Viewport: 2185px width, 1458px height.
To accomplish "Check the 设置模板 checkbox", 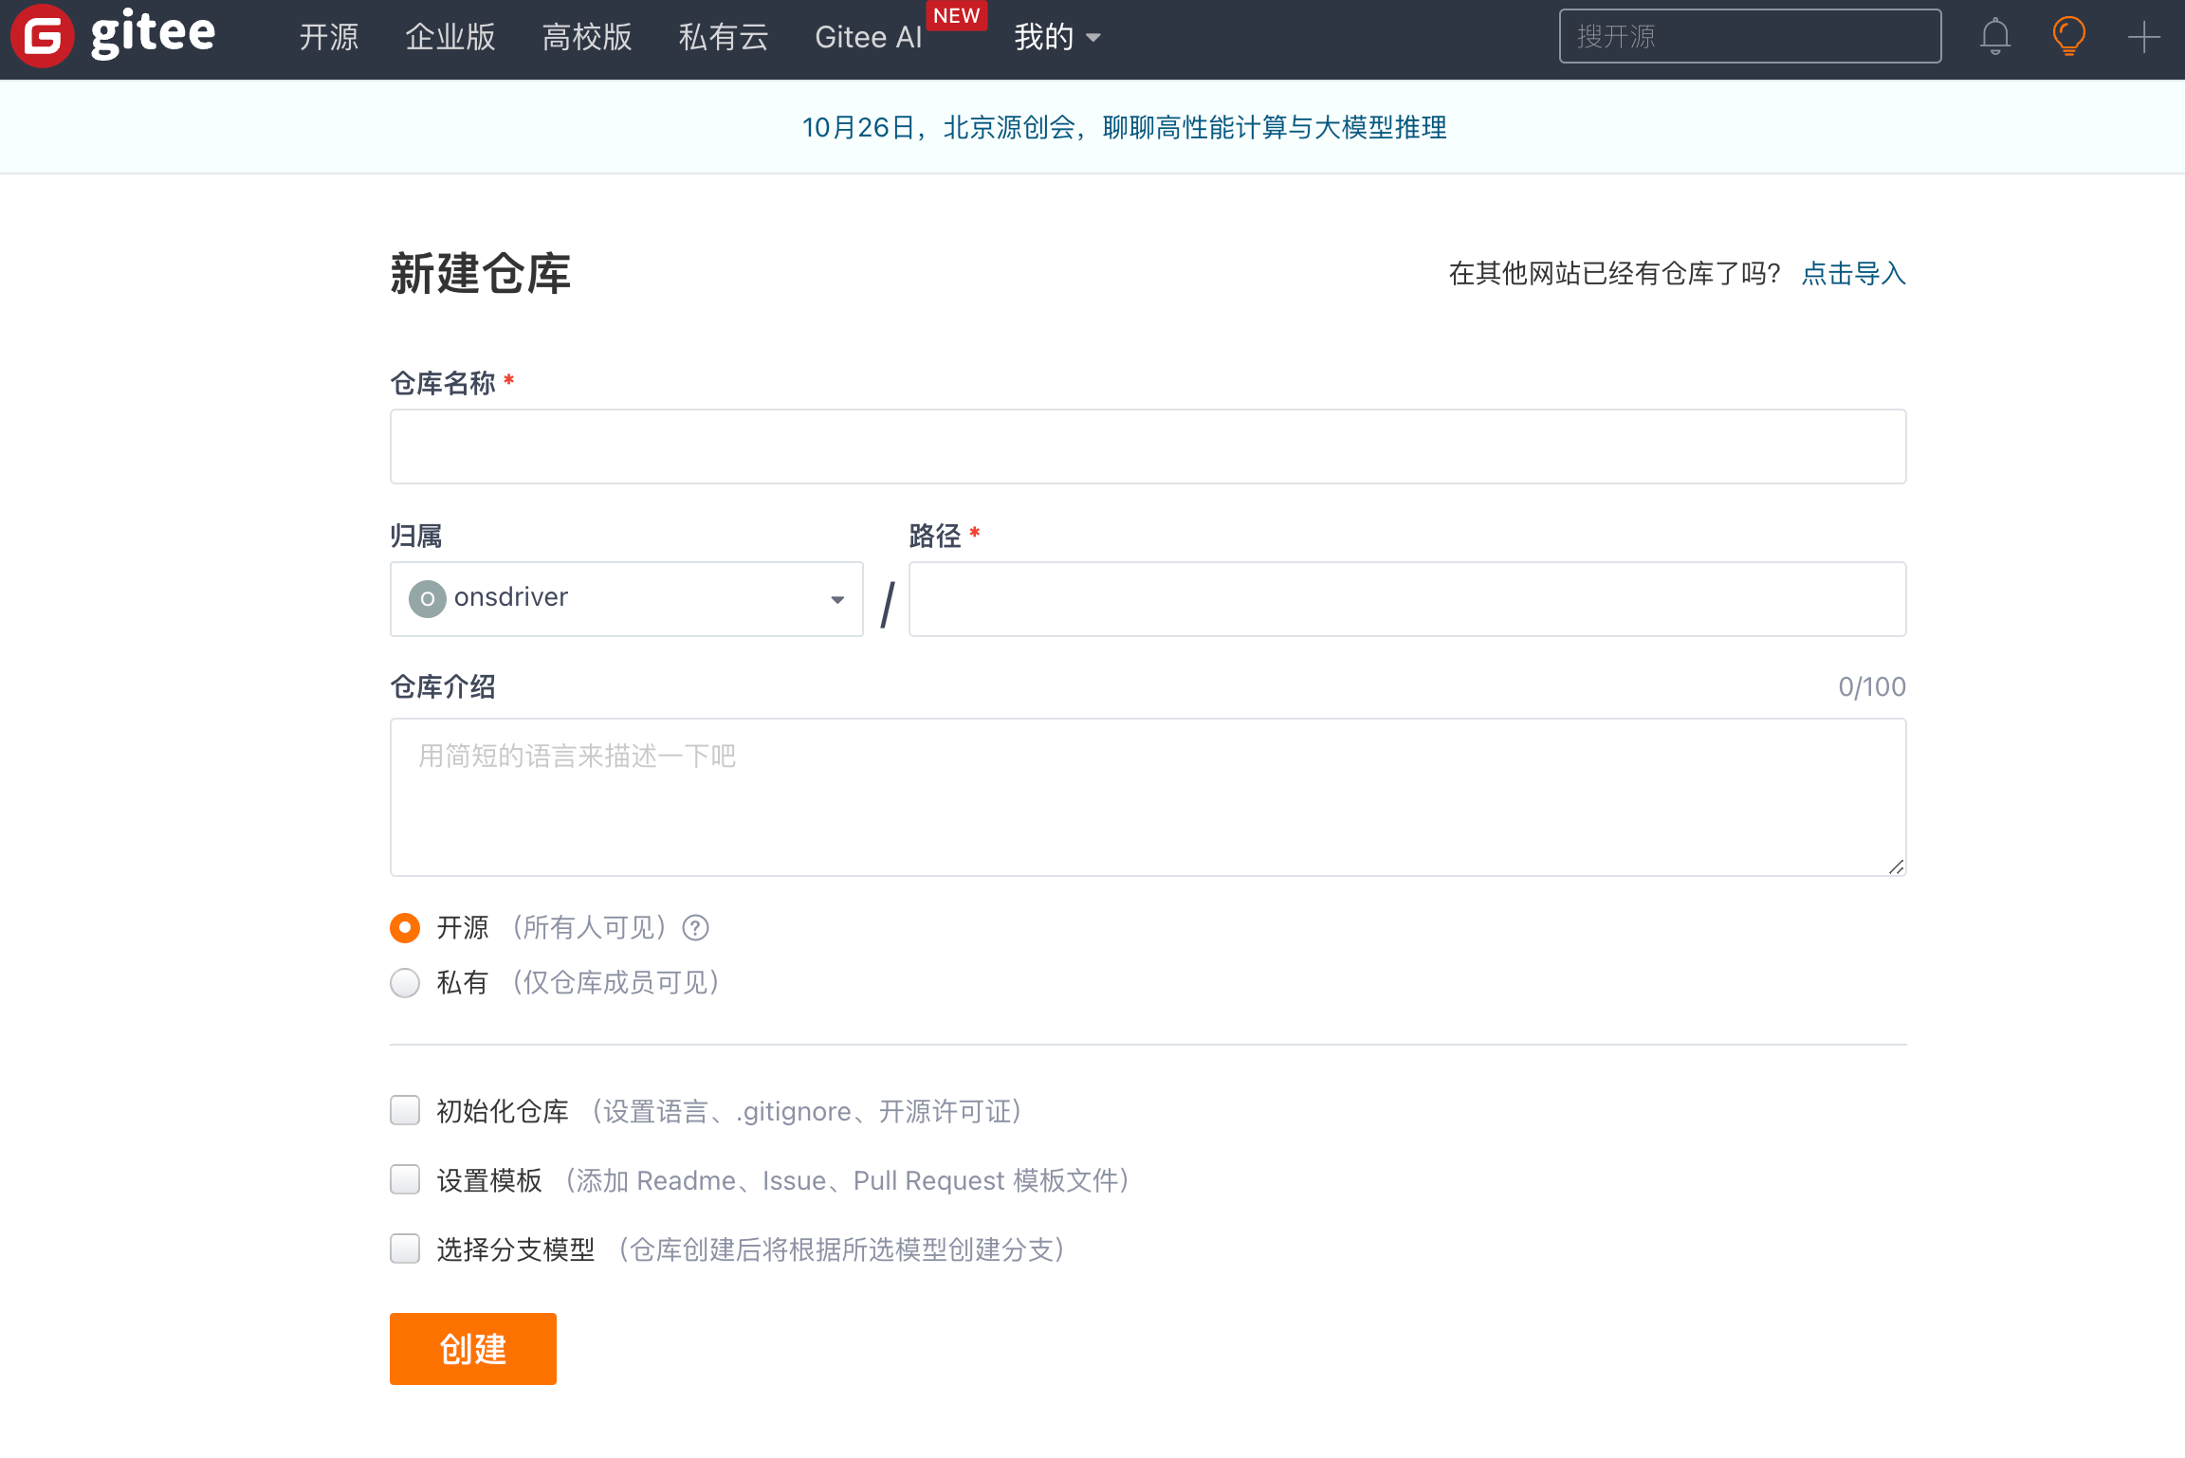I will (x=405, y=1180).
